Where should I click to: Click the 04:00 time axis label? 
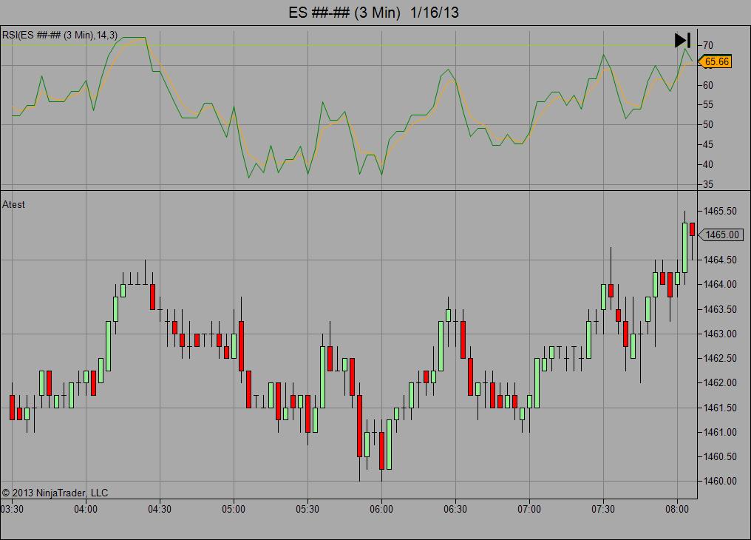pos(86,509)
